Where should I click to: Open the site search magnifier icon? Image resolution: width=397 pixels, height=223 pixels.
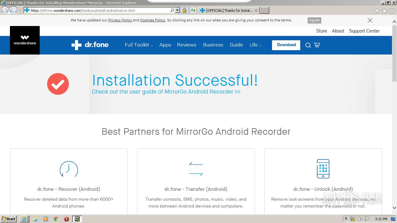pyautogui.click(x=308, y=45)
